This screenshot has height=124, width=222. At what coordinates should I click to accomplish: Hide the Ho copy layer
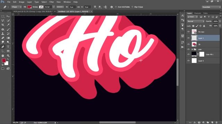pos(188,32)
